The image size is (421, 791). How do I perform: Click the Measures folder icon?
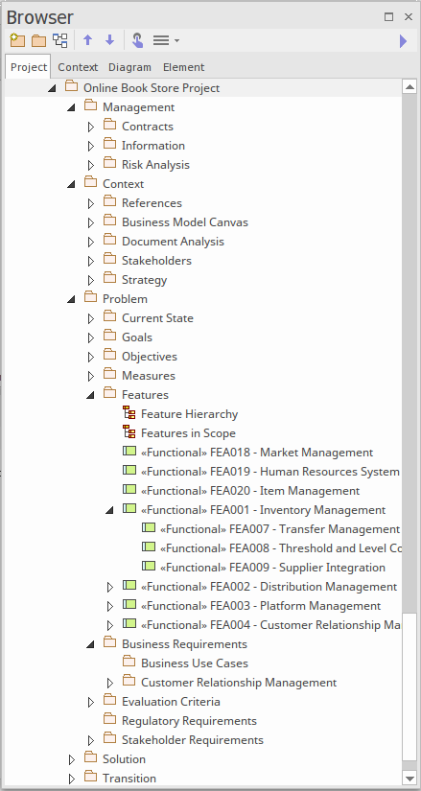109,374
